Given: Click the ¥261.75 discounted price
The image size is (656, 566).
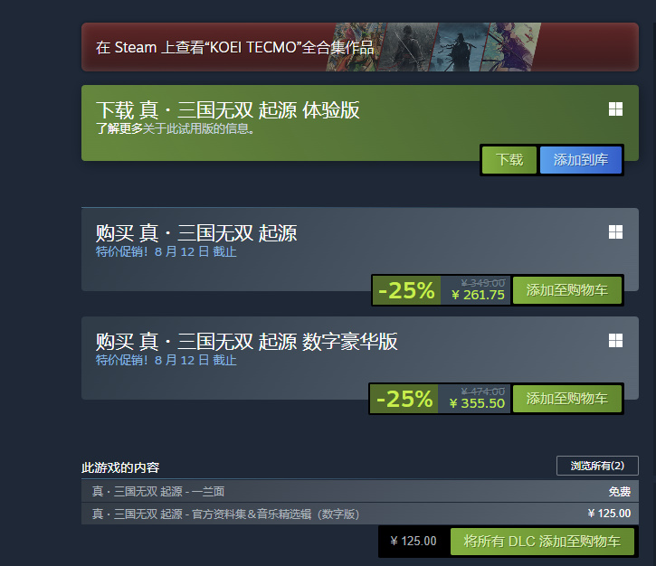Looking at the screenshot, I should pos(478,295).
